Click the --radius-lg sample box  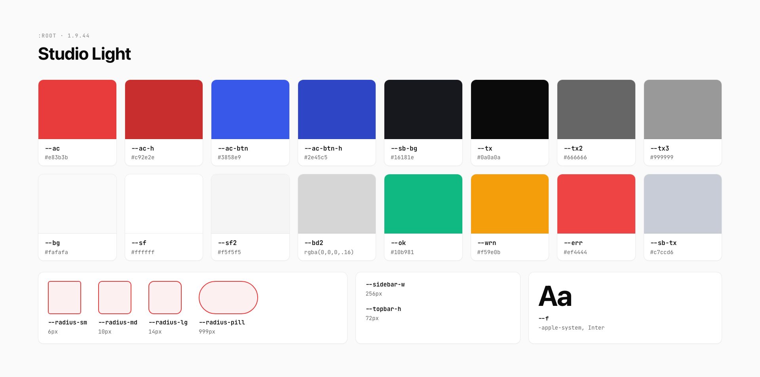pos(165,298)
